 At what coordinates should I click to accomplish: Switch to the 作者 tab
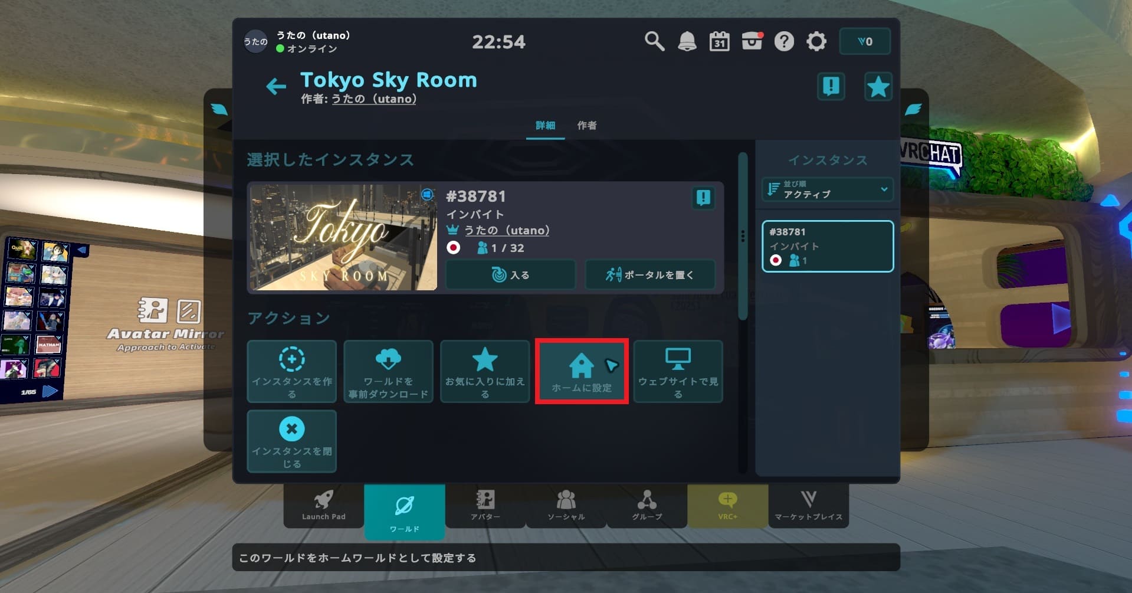586,125
